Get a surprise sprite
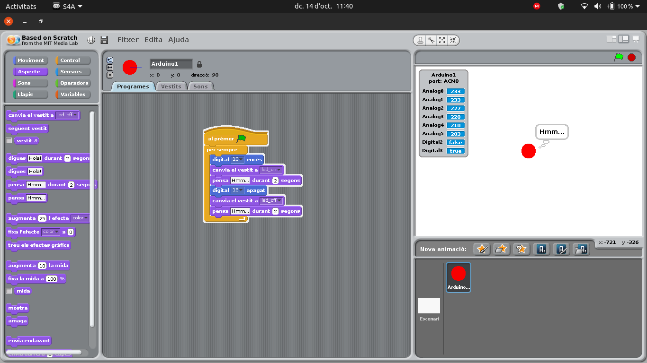647x363 pixels. pos(521,249)
